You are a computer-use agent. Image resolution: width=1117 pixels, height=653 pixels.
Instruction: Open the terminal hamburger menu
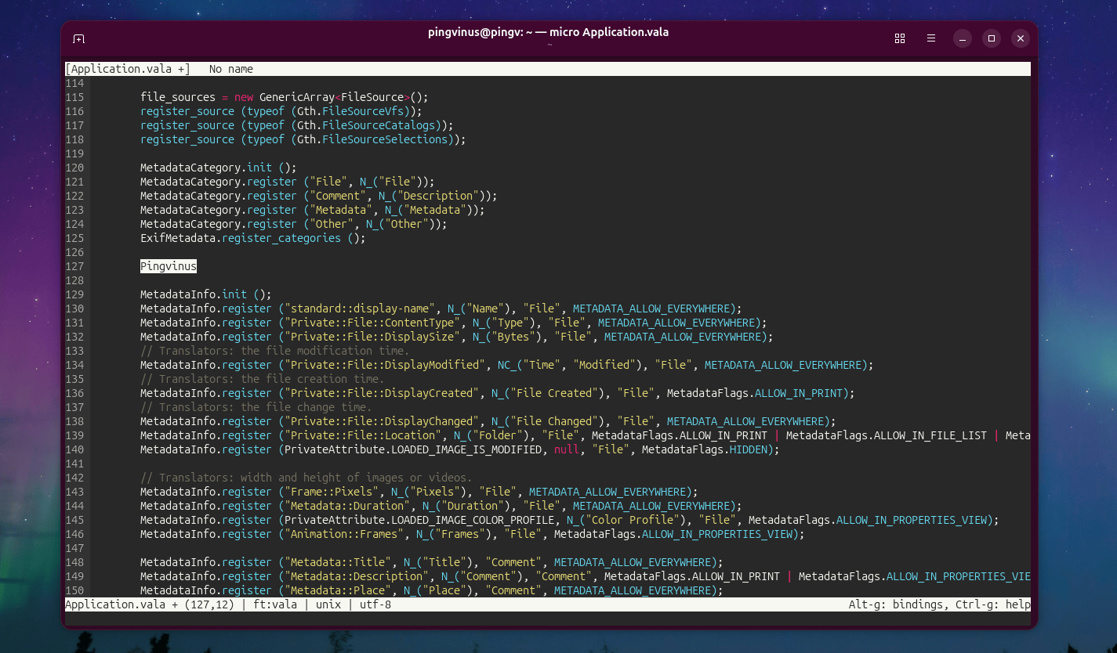(931, 38)
